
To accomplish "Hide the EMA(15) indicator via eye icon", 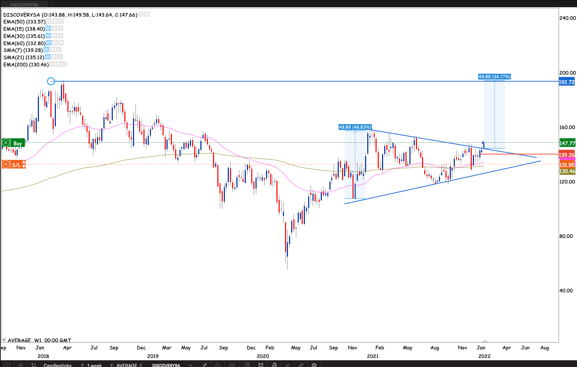I will pos(48,28).
